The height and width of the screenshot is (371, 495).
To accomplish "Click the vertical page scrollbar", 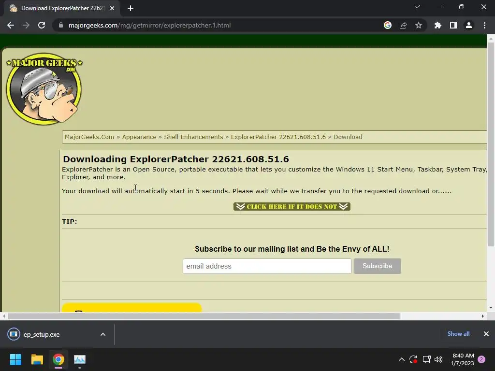I will (x=491, y=144).
